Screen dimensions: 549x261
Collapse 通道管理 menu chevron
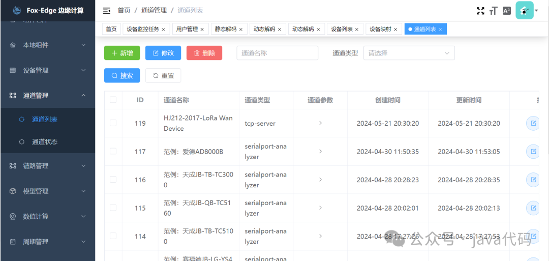pyautogui.click(x=83, y=95)
